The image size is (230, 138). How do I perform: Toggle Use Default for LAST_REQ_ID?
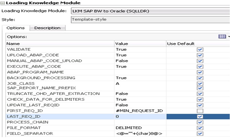tap(200, 116)
